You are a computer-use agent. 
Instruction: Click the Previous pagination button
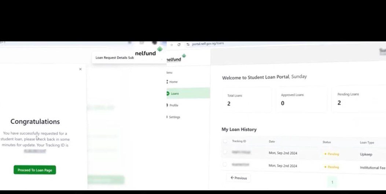click(x=239, y=178)
